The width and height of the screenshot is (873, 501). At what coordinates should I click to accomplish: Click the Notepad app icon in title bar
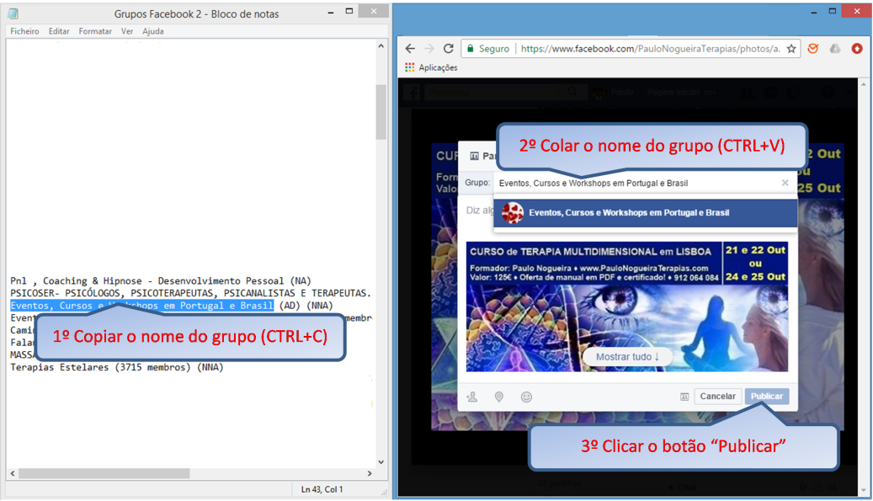click(13, 13)
